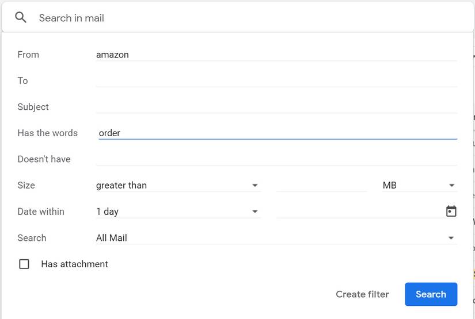Click the size number input field
Viewport: 475px width, 319px height.
321,185
